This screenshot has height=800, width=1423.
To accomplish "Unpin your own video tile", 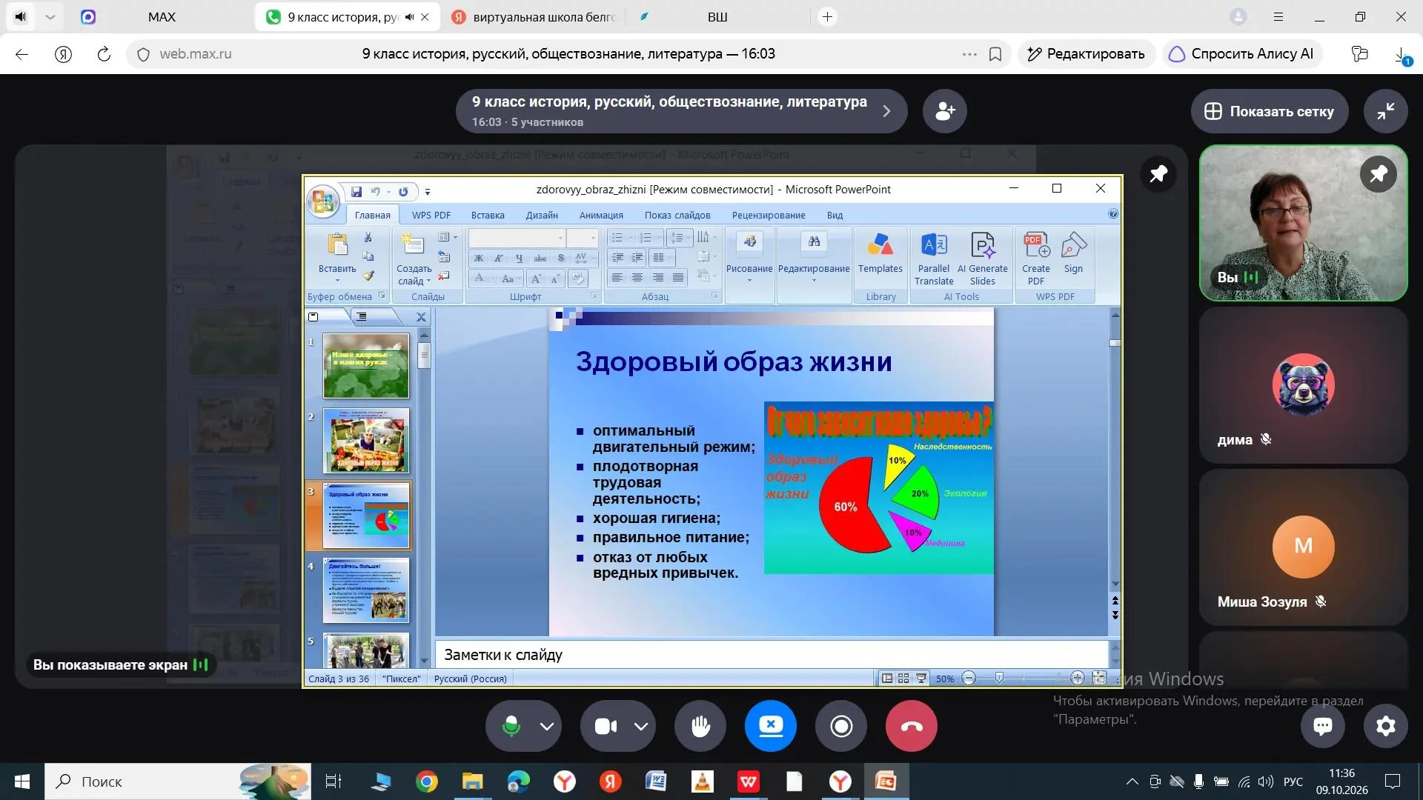I will [1379, 174].
